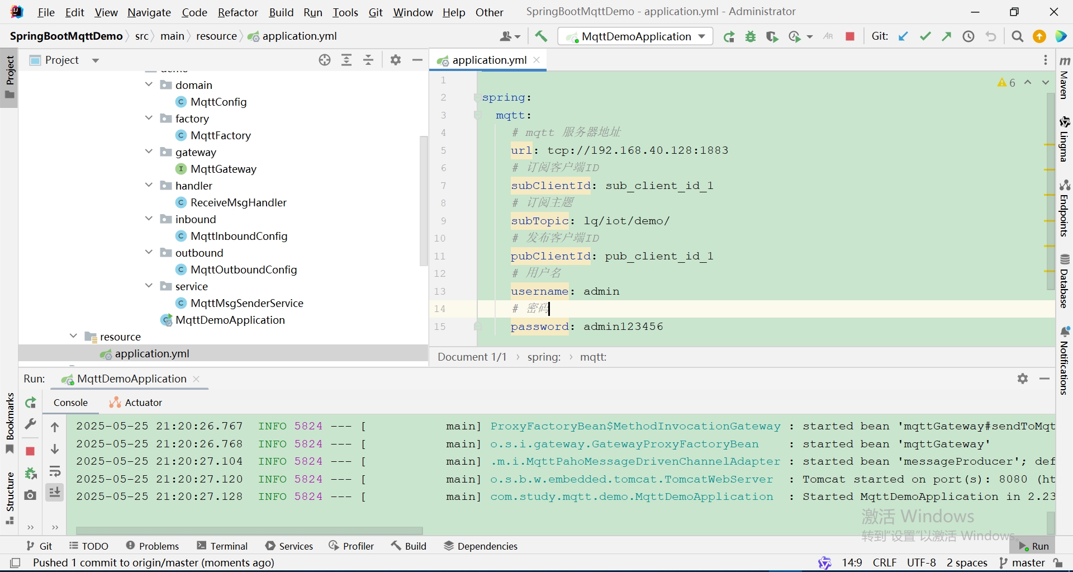This screenshot has width=1073, height=572.
Task: Stop the running application via red square
Action: coord(850,36)
